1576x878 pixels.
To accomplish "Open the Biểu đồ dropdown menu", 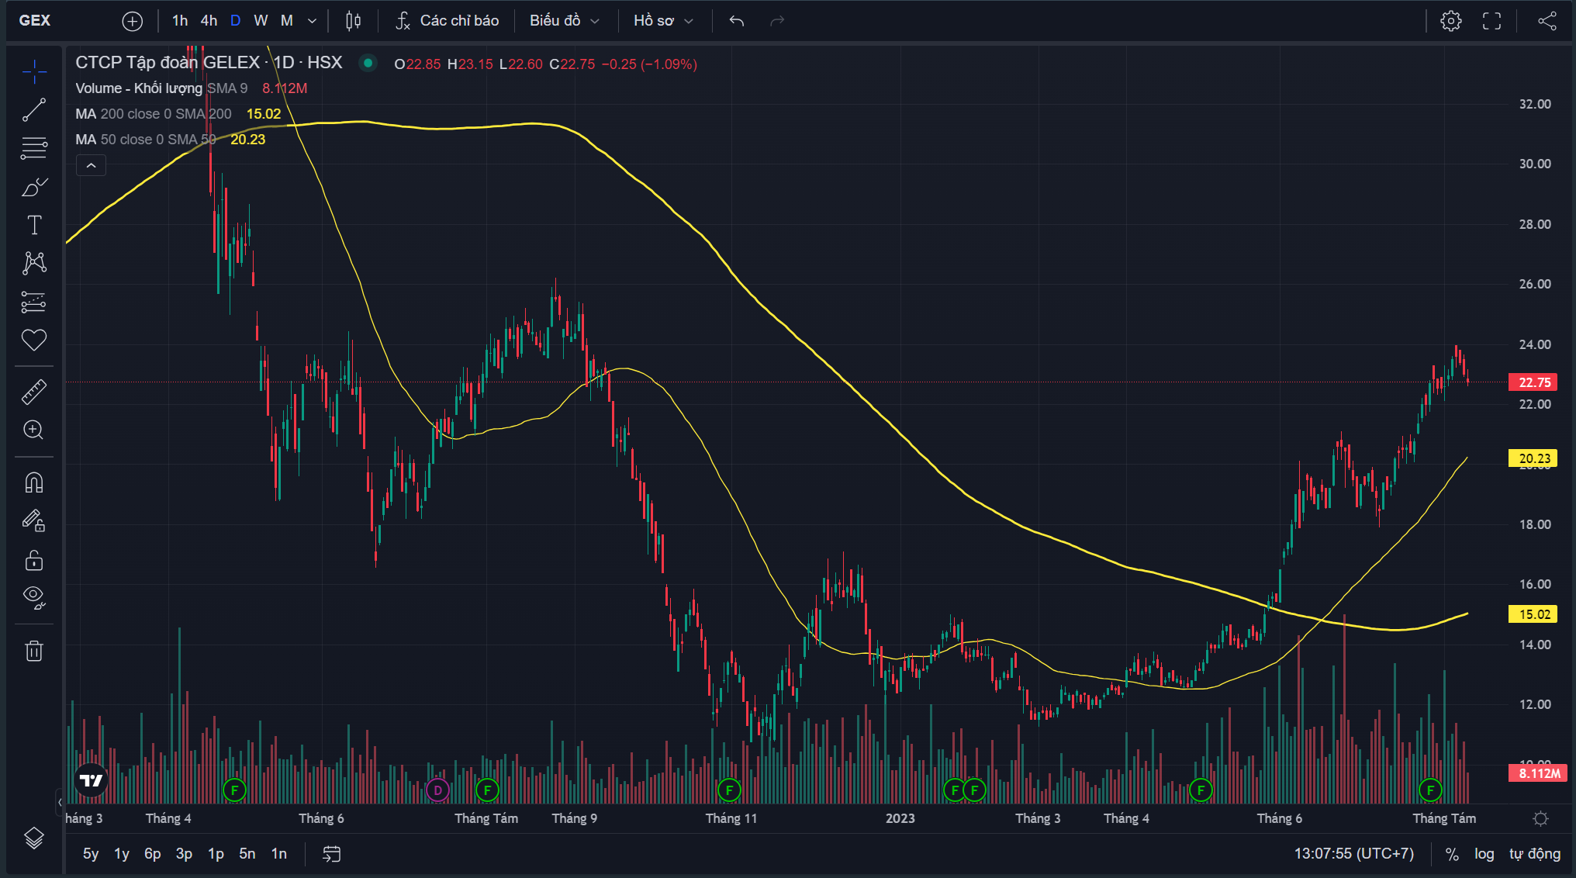I will point(564,21).
